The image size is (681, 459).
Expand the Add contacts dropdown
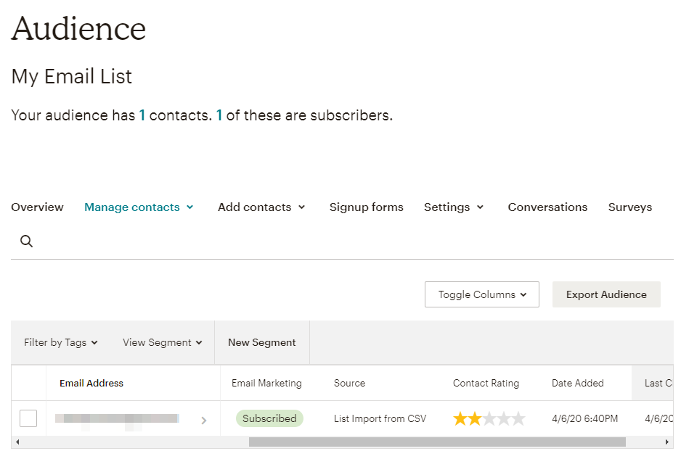[x=261, y=207]
